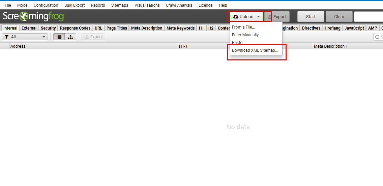Click the filter bar Export button
The height and width of the screenshot is (186, 383).
(x=93, y=37)
